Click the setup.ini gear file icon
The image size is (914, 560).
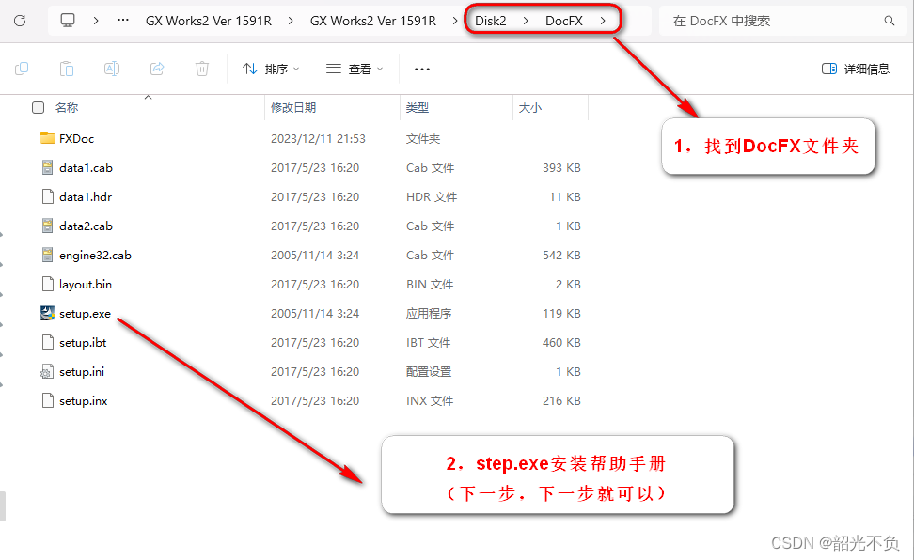pyautogui.click(x=47, y=372)
